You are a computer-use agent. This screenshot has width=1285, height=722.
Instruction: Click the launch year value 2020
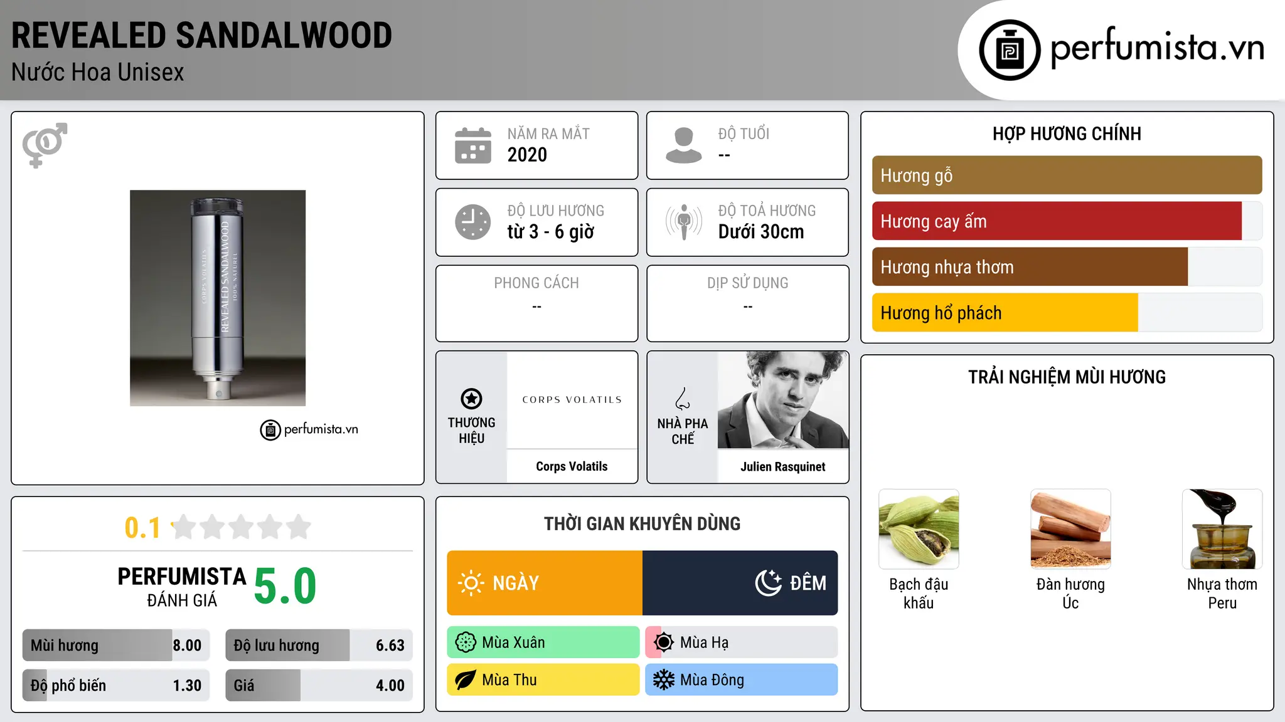tap(527, 155)
